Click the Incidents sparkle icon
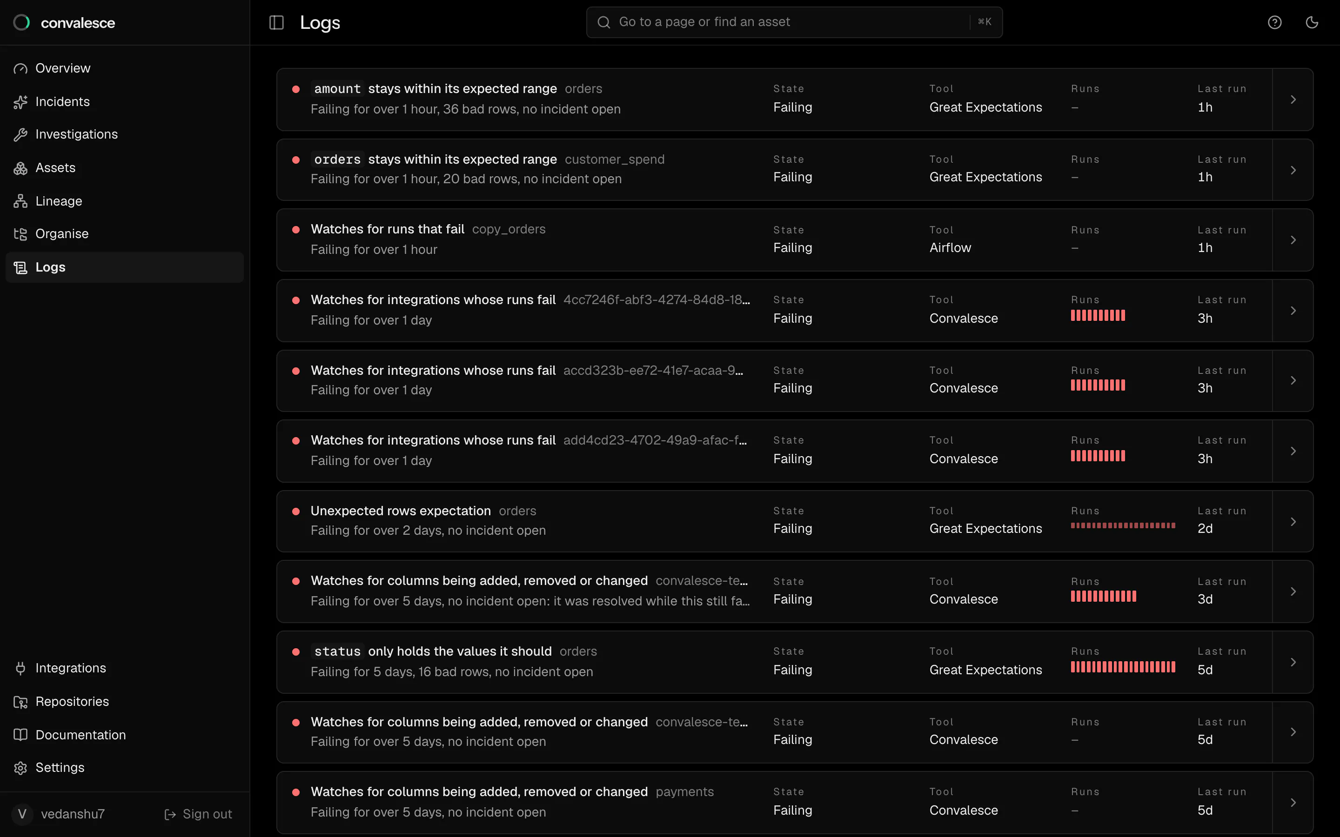The width and height of the screenshot is (1340, 837). pos(20,102)
